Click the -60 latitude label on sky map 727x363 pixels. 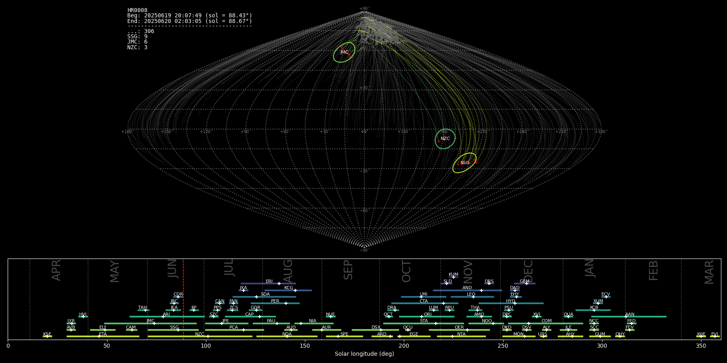(364, 211)
